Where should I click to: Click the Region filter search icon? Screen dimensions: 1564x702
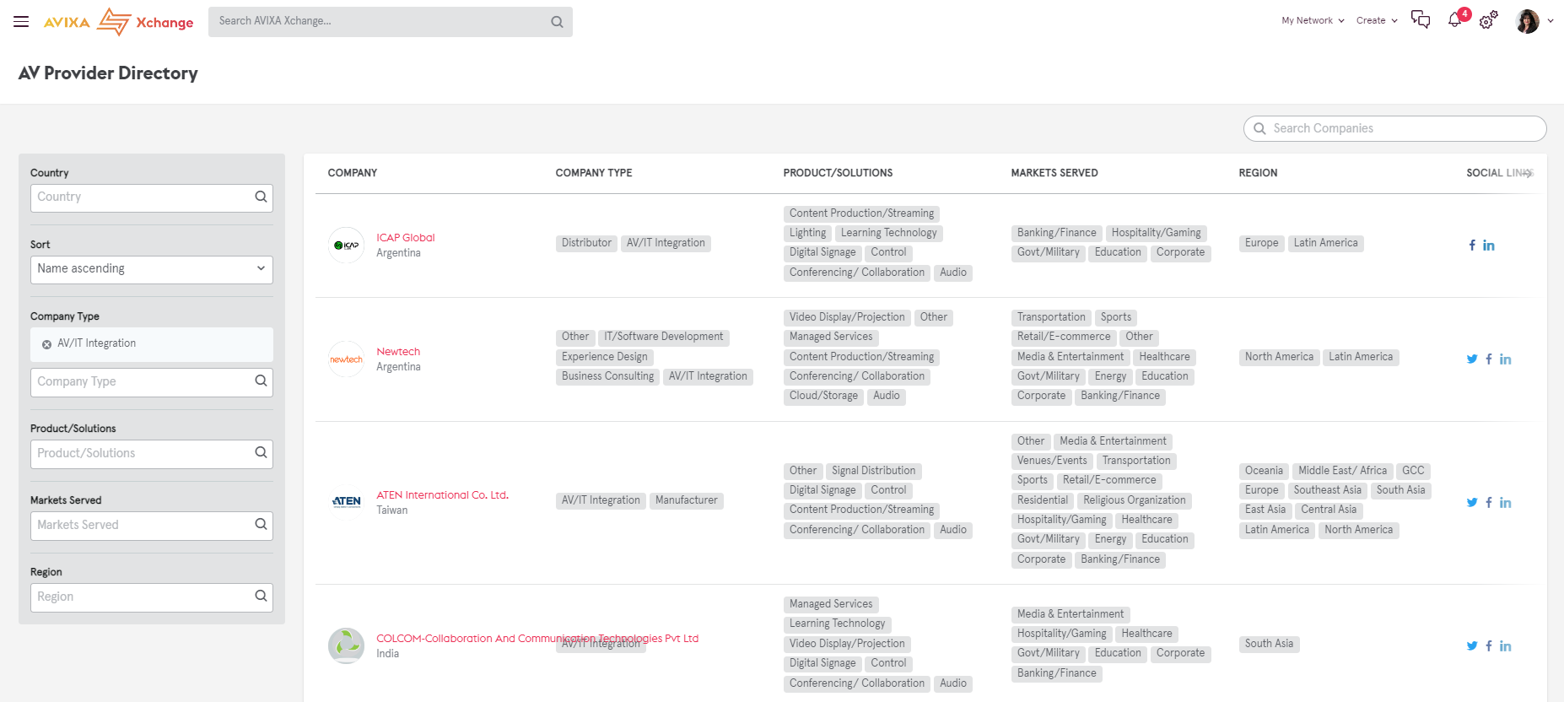pyautogui.click(x=262, y=596)
